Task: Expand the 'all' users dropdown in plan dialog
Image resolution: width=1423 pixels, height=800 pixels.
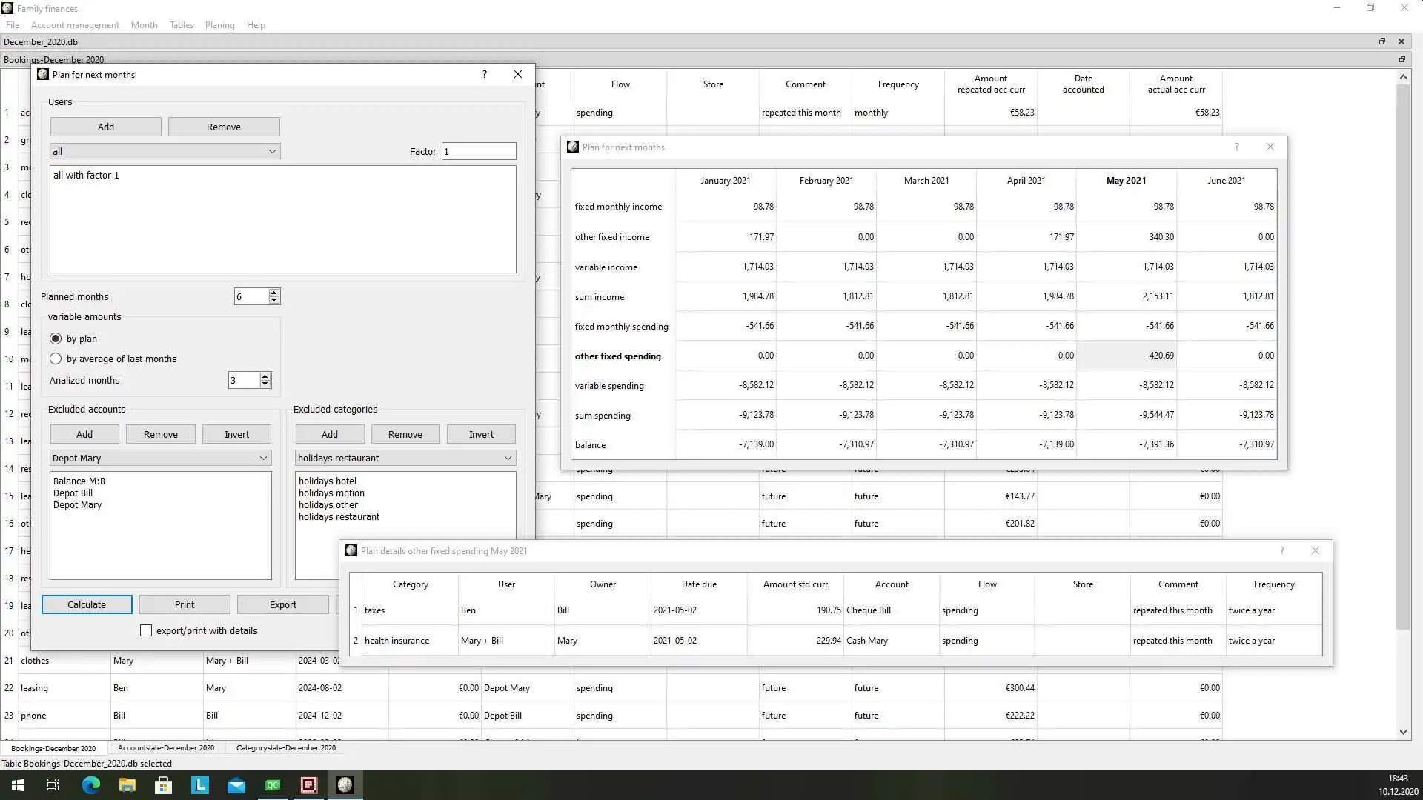Action: pyautogui.click(x=272, y=150)
